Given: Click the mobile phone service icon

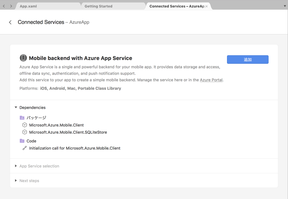Looking at the screenshot, I should [x=23, y=58].
